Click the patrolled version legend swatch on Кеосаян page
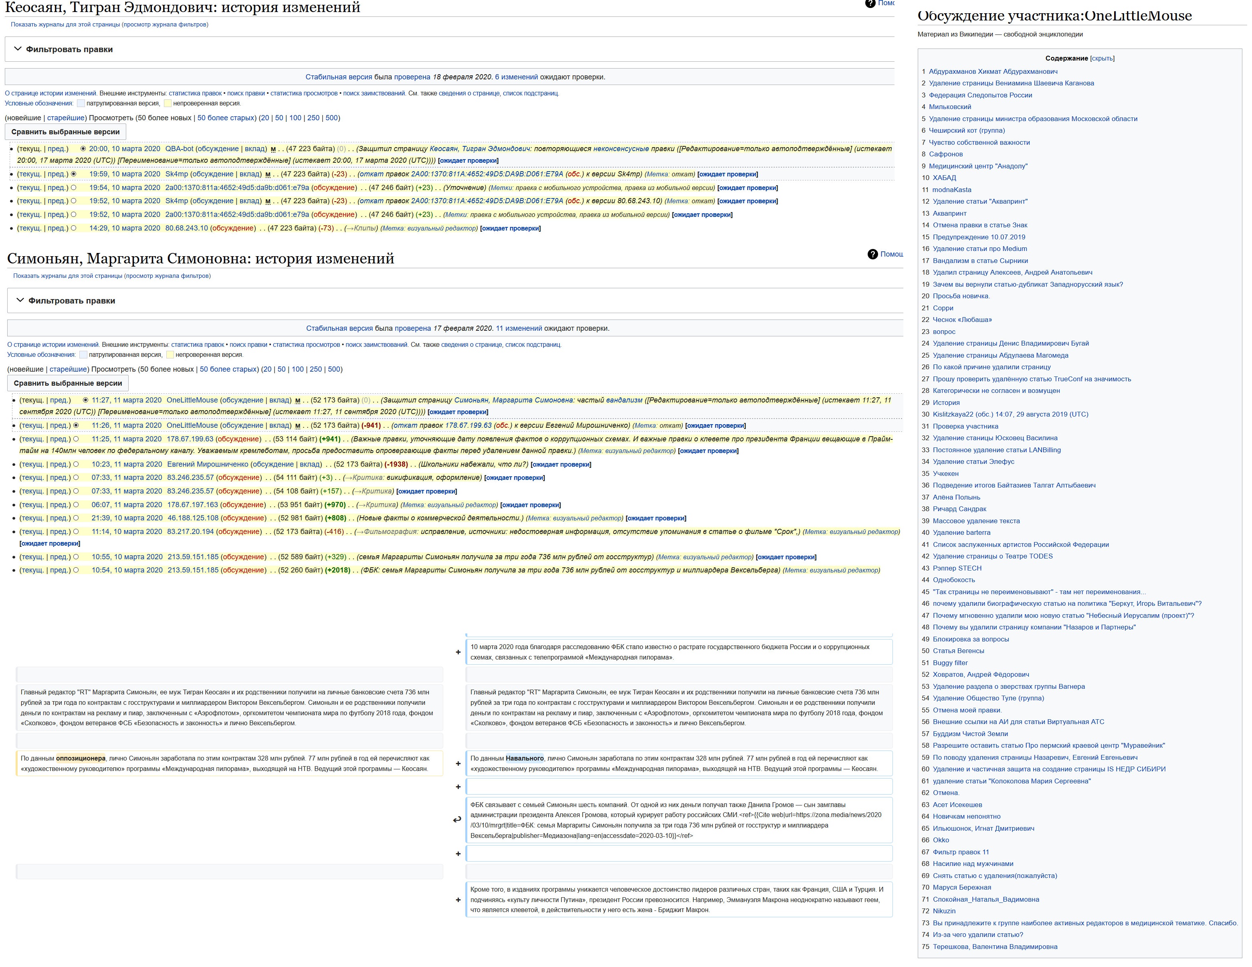The width and height of the screenshot is (1252, 967). tap(81, 104)
